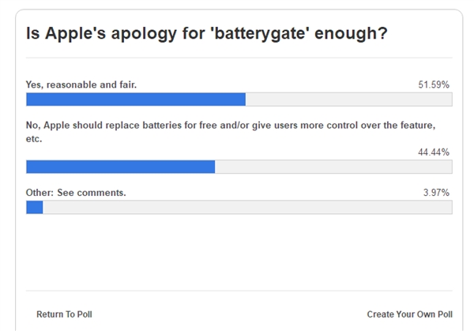Select the "Yes, reasonable and fair." label
The image size is (474, 331).
pyautogui.click(x=81, y=84)
